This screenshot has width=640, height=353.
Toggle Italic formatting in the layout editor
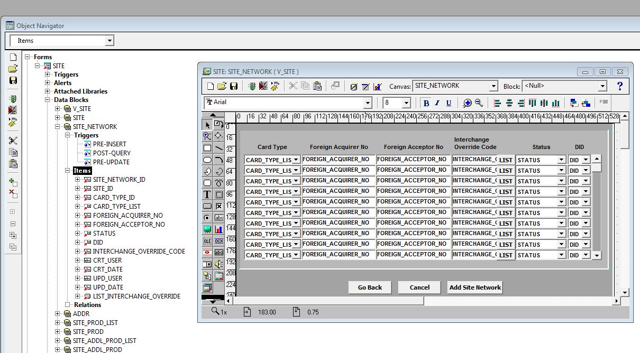(437, 103)
